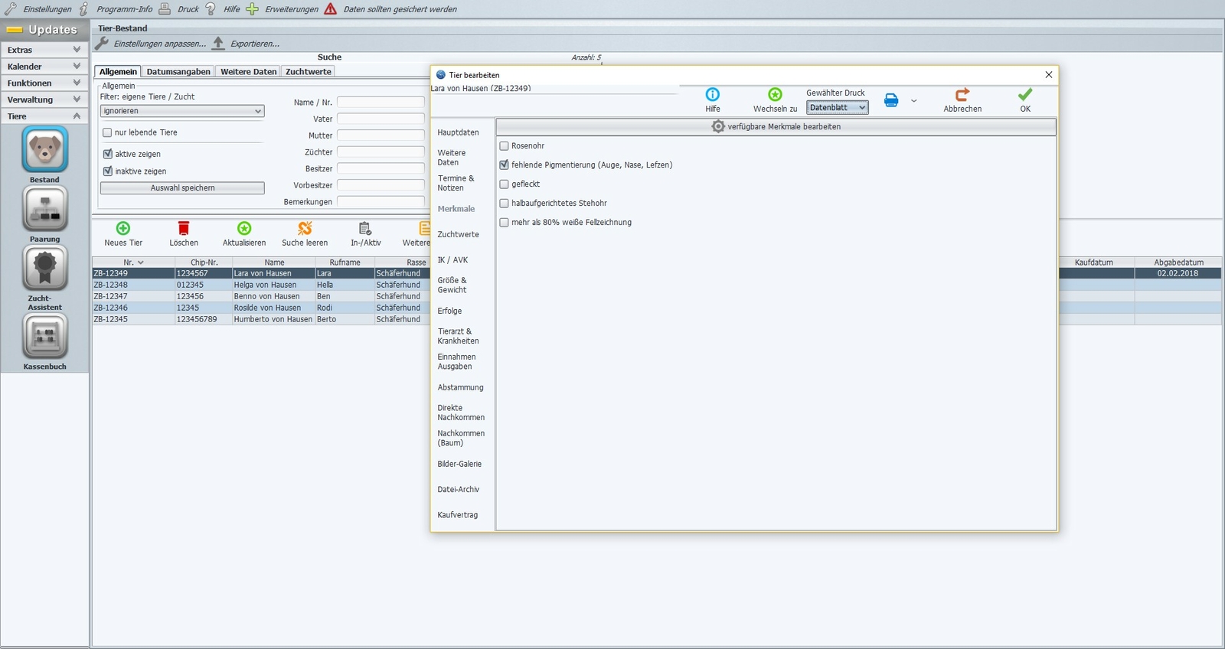Check the gefleckt trait checkbox
1225x649 pixels.
point(504,184)
